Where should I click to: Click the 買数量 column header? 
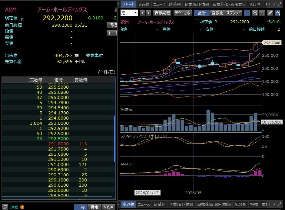click(81, 80)
